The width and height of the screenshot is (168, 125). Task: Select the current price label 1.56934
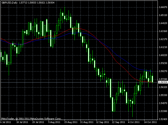point(163,82)
